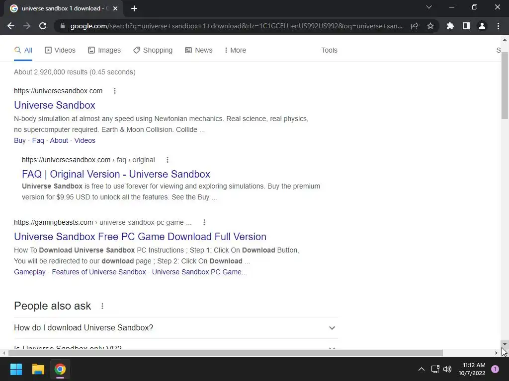
Task: Open FAQ | Original Version - Universe Sandbox
Action: pyautogui.click(x=116, y=174)
